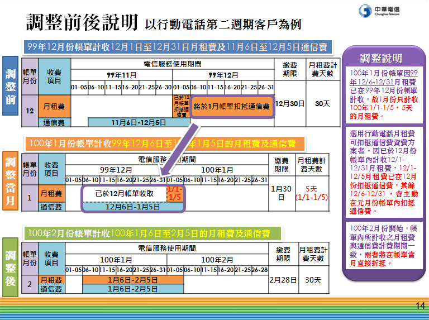Select the slide title 調整前後說明
Screen dimensions: 429x320
(82, 22)
